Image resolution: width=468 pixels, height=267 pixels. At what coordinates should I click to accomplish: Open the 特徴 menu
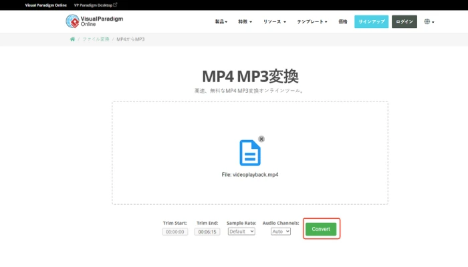(245, 21)
